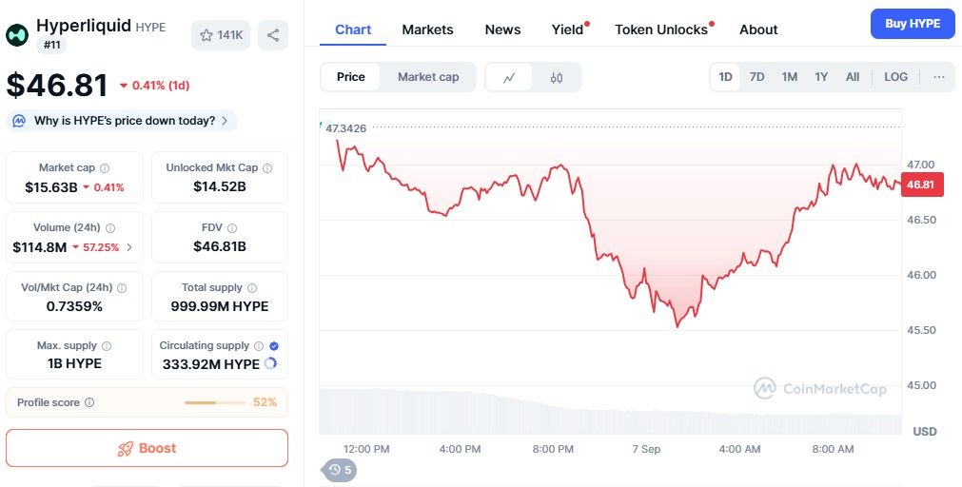The width and height of the screenshot is (962, 487).
Task: Click the Buy HYPE button
Action: tap(913, 24)
